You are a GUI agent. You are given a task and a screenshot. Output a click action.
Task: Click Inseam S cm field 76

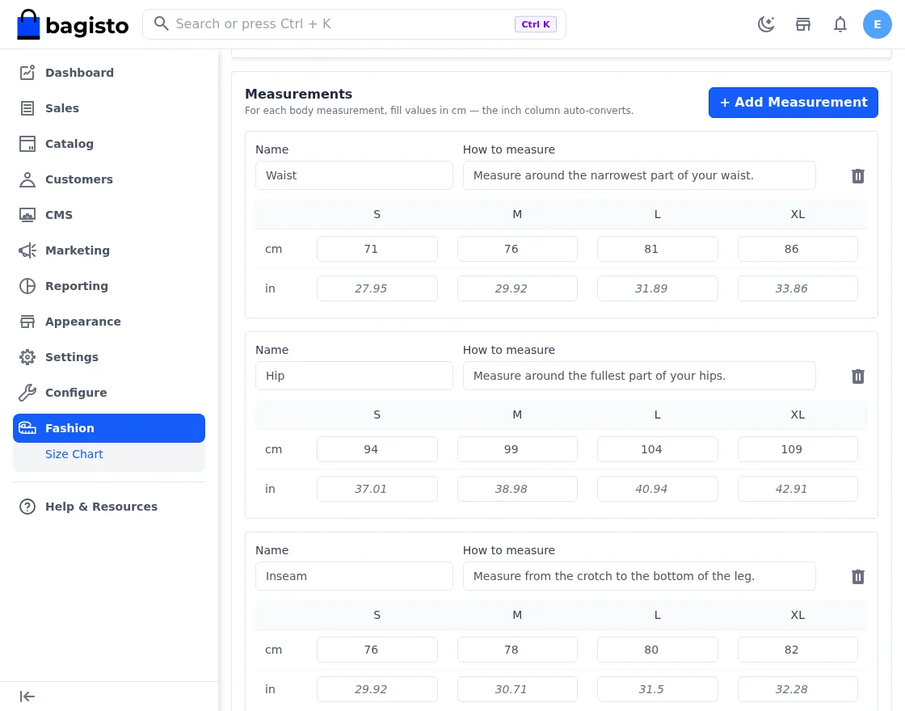377,650
